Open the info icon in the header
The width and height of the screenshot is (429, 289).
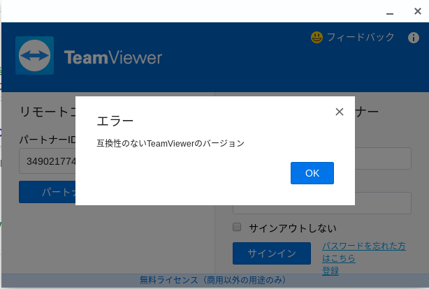point(414,38)
